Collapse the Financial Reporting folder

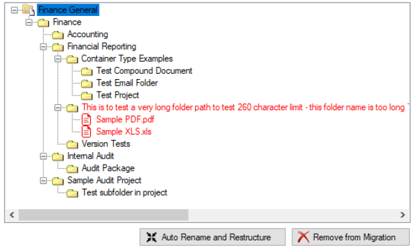(43, 47)
